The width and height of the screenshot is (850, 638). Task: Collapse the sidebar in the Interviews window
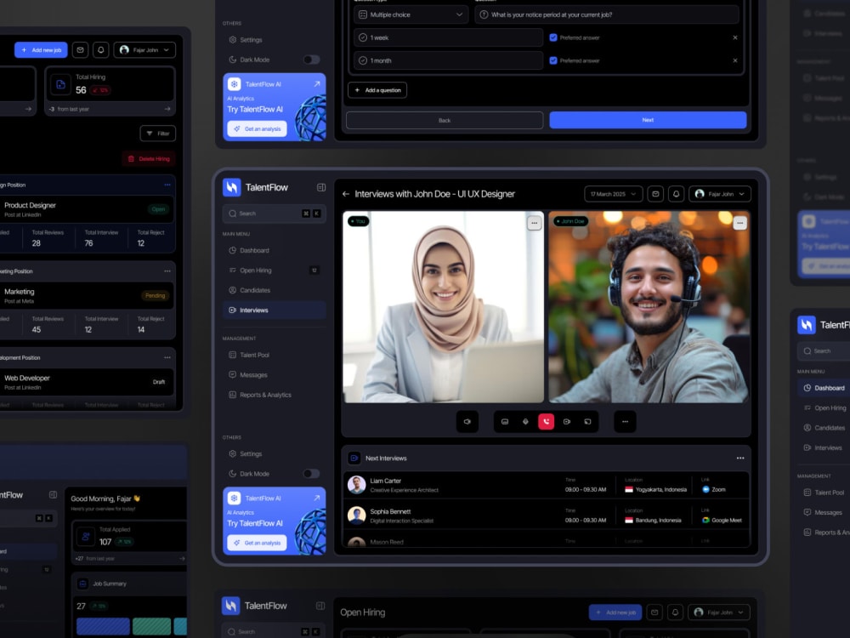321,187
